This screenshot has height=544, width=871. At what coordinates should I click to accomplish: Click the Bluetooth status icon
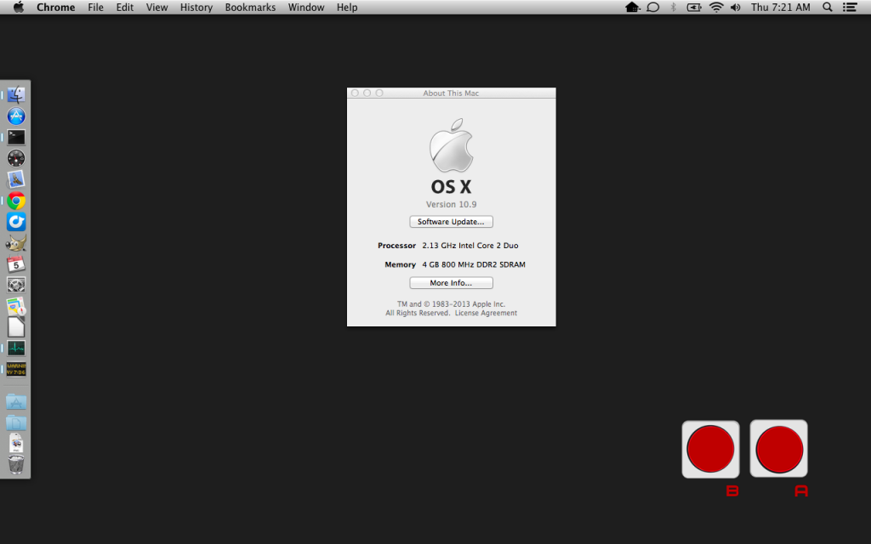(x=674, y=7)
